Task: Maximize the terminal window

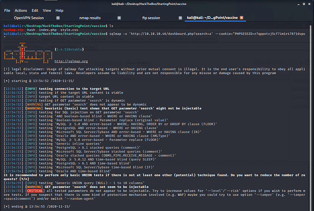Action: pyautogui.click(x=304, y=4)
